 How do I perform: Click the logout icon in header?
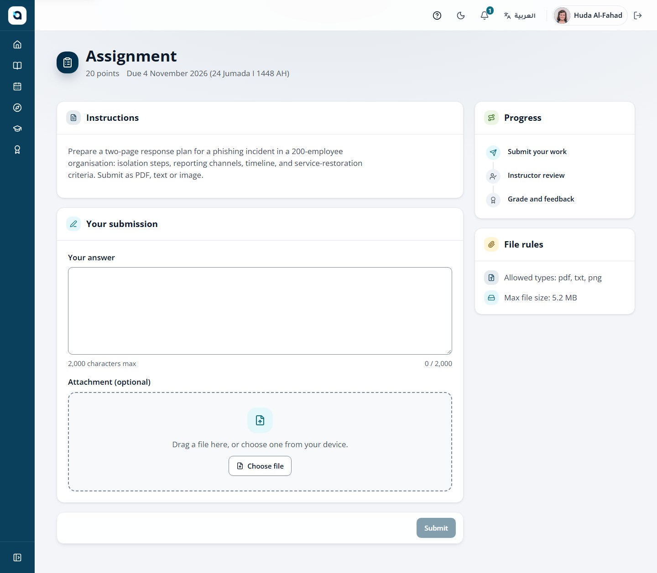(638, 15)
